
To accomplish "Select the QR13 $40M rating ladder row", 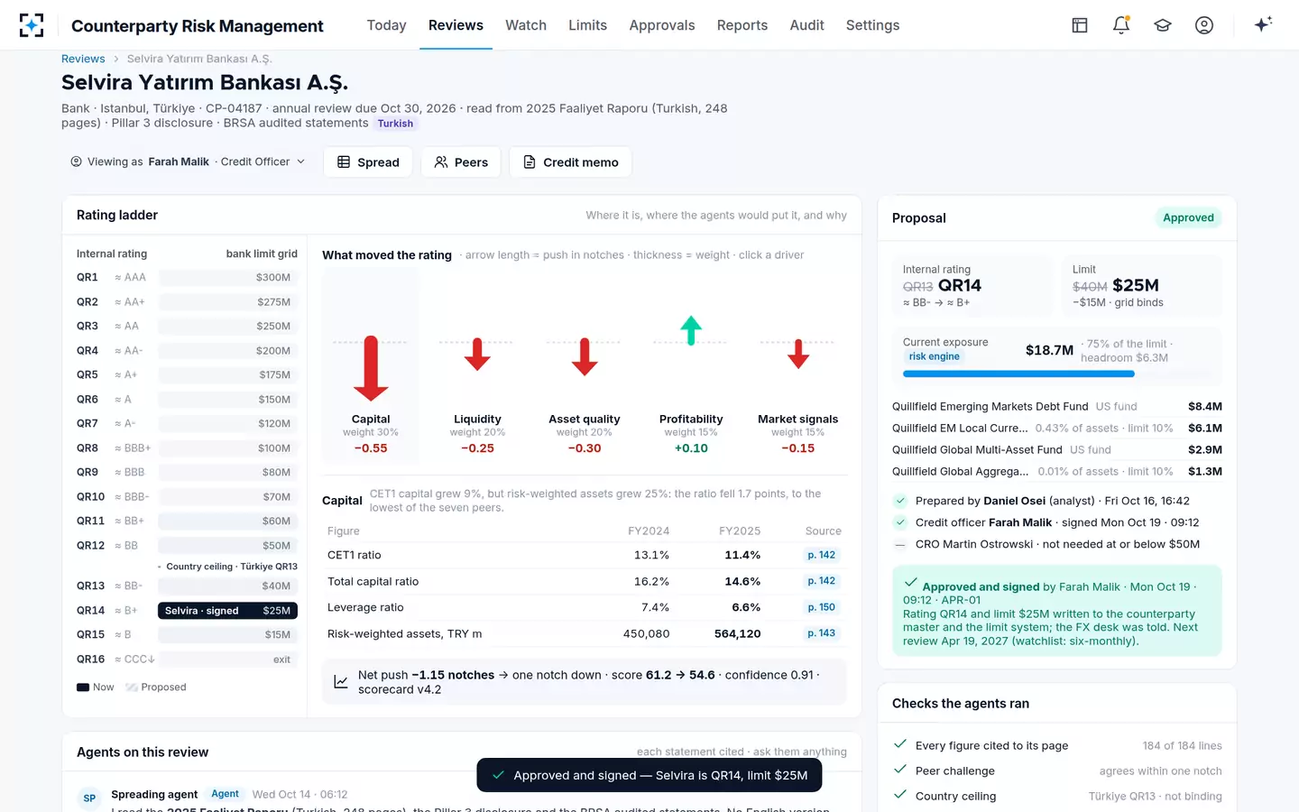I will point(187,586).
